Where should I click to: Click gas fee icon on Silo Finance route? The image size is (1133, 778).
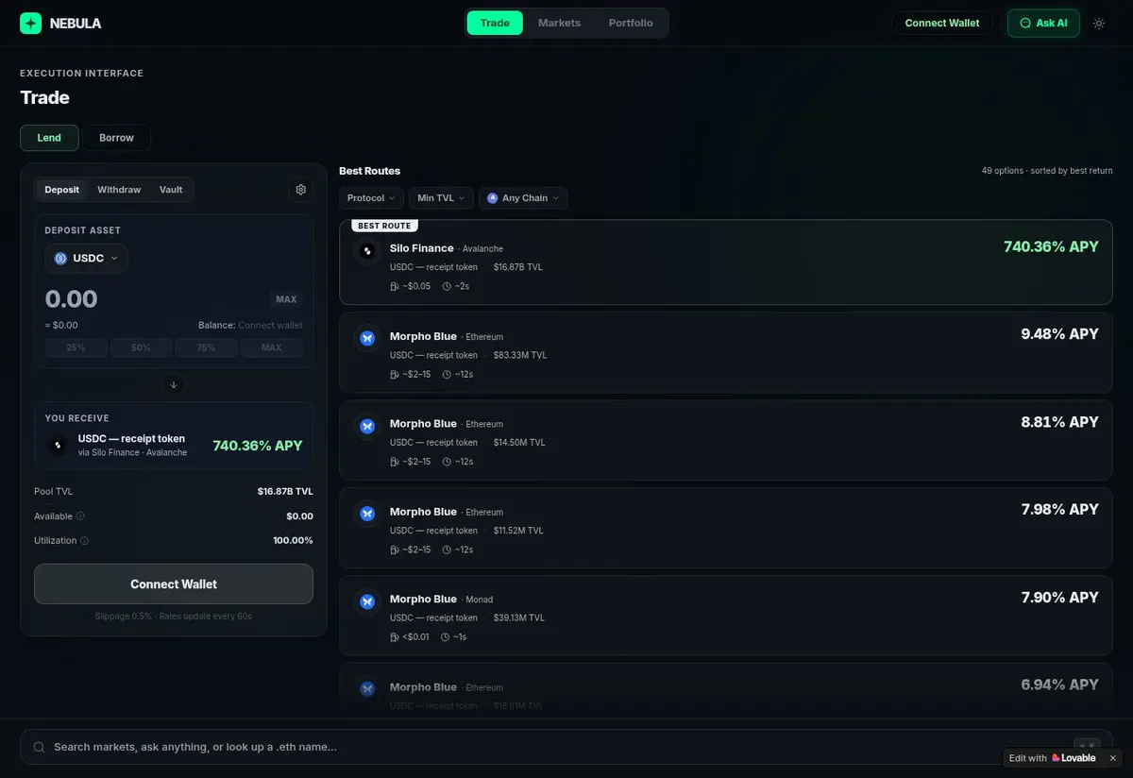pos(395,286)
